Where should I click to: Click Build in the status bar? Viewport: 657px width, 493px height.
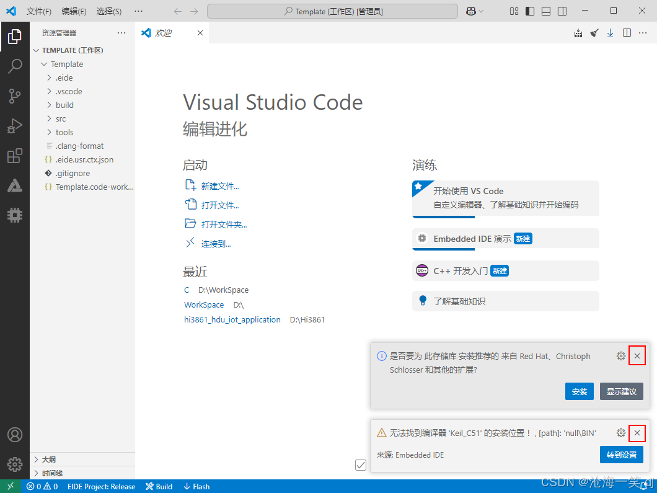pos(159,486)
